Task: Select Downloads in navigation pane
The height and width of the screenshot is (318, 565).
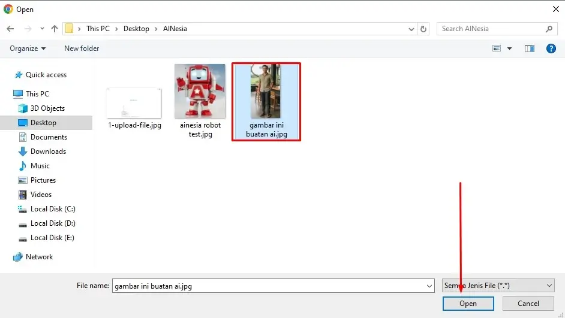Action: click(x=48, y=152)
